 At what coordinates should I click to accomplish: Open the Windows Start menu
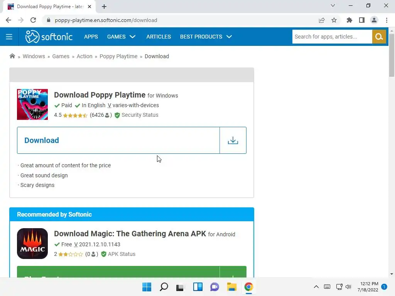tap(147, 287)
